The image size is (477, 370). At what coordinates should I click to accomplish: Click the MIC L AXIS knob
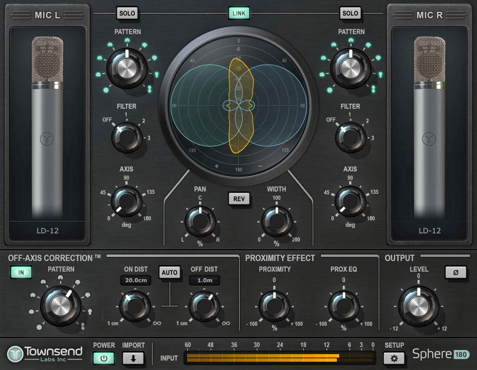[126, 201]
